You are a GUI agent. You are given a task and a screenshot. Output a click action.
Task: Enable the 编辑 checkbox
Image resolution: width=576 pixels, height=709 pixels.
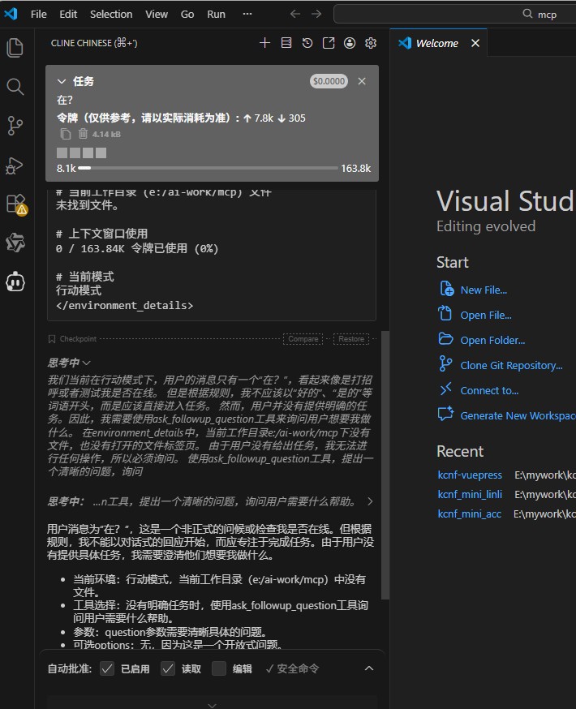(x=219, y=668)
